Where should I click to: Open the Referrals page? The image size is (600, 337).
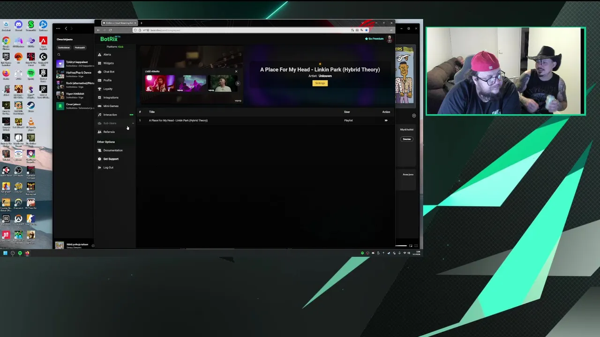[109, 132]
